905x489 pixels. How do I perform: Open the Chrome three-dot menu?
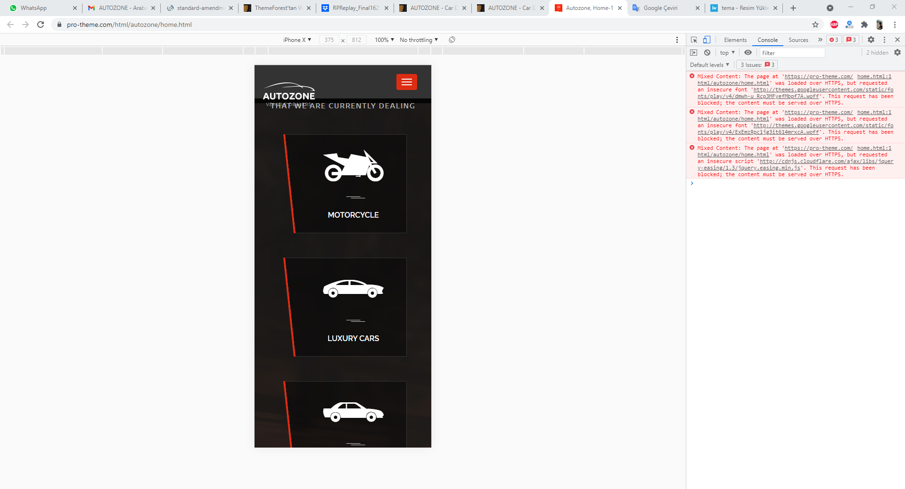tap(895, 24)
